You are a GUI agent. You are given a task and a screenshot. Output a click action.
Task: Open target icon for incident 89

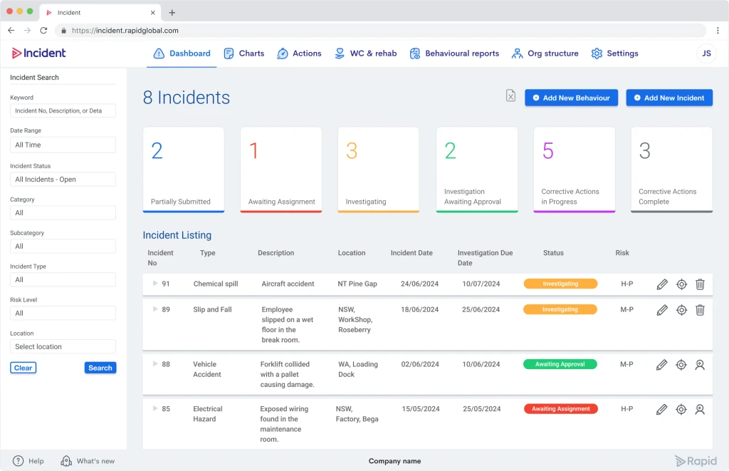click(x=681, y=310)
